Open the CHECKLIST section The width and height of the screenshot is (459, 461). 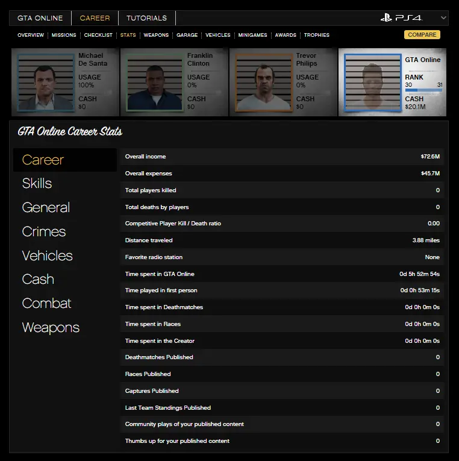point(98,35)
